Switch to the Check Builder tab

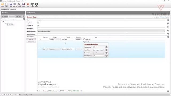pos(13,9)
